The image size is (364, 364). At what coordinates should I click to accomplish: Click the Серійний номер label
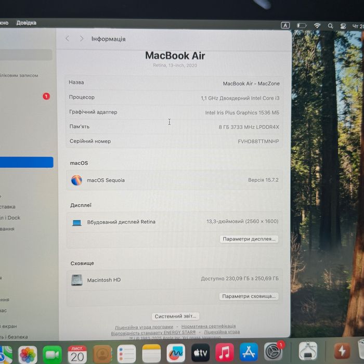click(90, 141)
